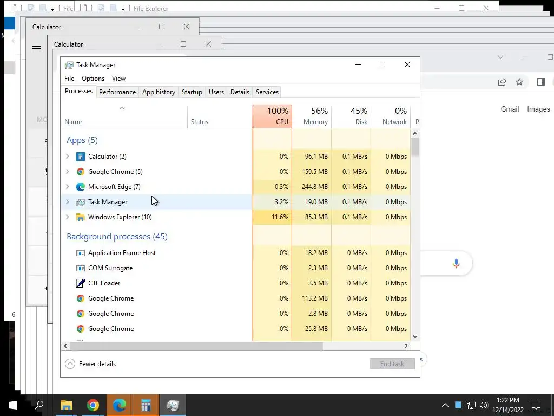Switch to Calculator on the taskbar

146,405
